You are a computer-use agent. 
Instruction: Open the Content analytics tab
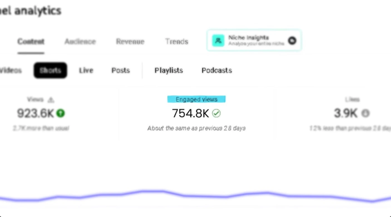pos(31,41)
